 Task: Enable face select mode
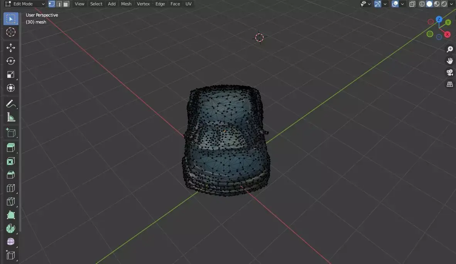coord(66,4)
